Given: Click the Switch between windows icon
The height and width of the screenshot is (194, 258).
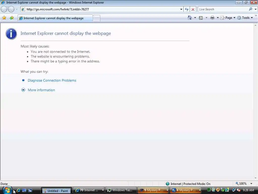Looking at the screenshot, I should click(x=30, y=190).
